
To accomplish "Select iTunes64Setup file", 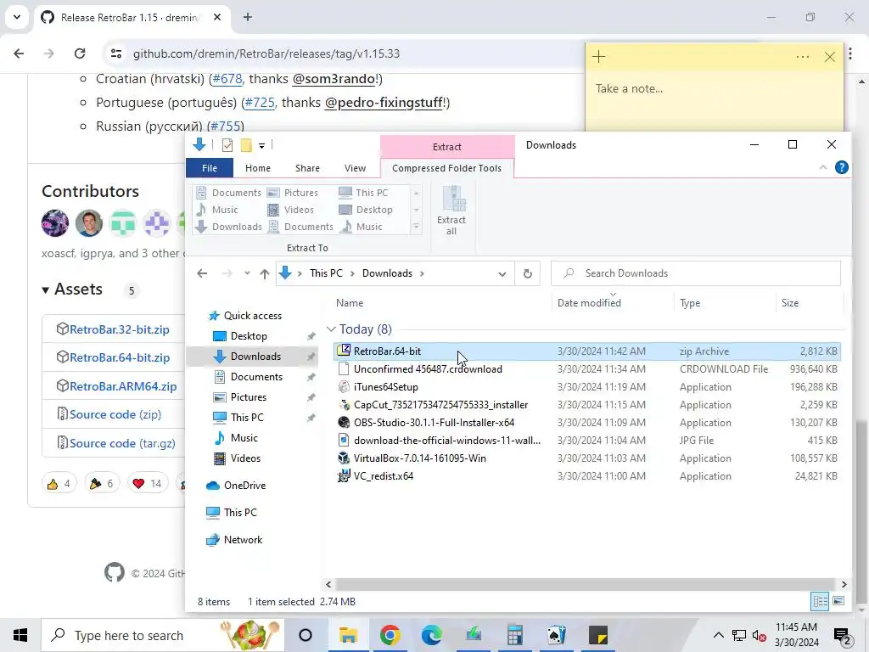I will point(386,387).
